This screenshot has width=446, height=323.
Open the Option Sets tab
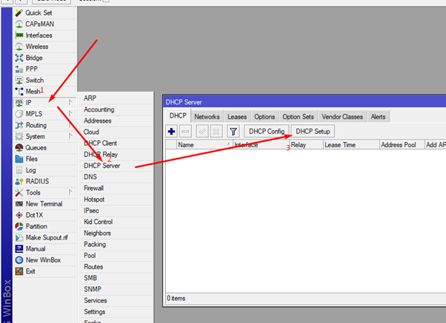pos(298,117)
